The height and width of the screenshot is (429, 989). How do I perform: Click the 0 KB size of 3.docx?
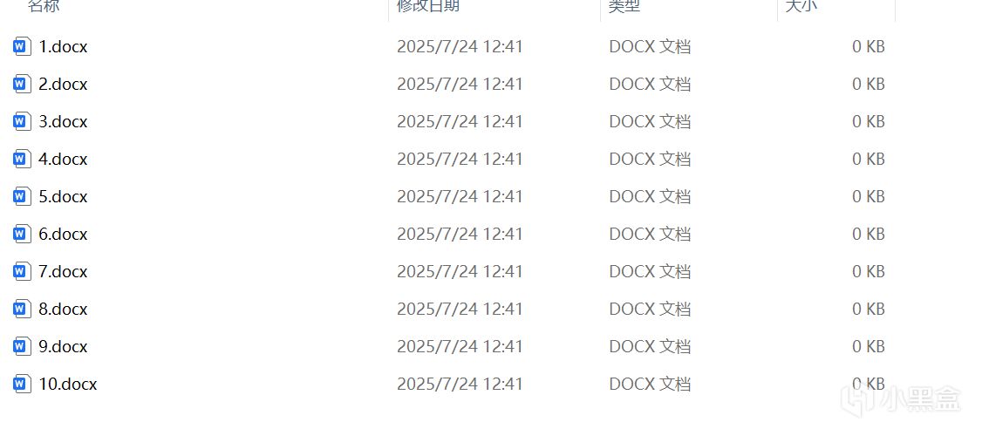[x=869, y=122]
